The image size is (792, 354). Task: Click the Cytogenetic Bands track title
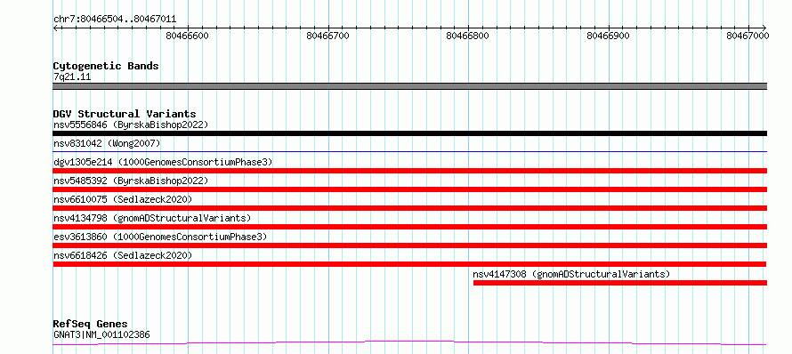point(106,66)
